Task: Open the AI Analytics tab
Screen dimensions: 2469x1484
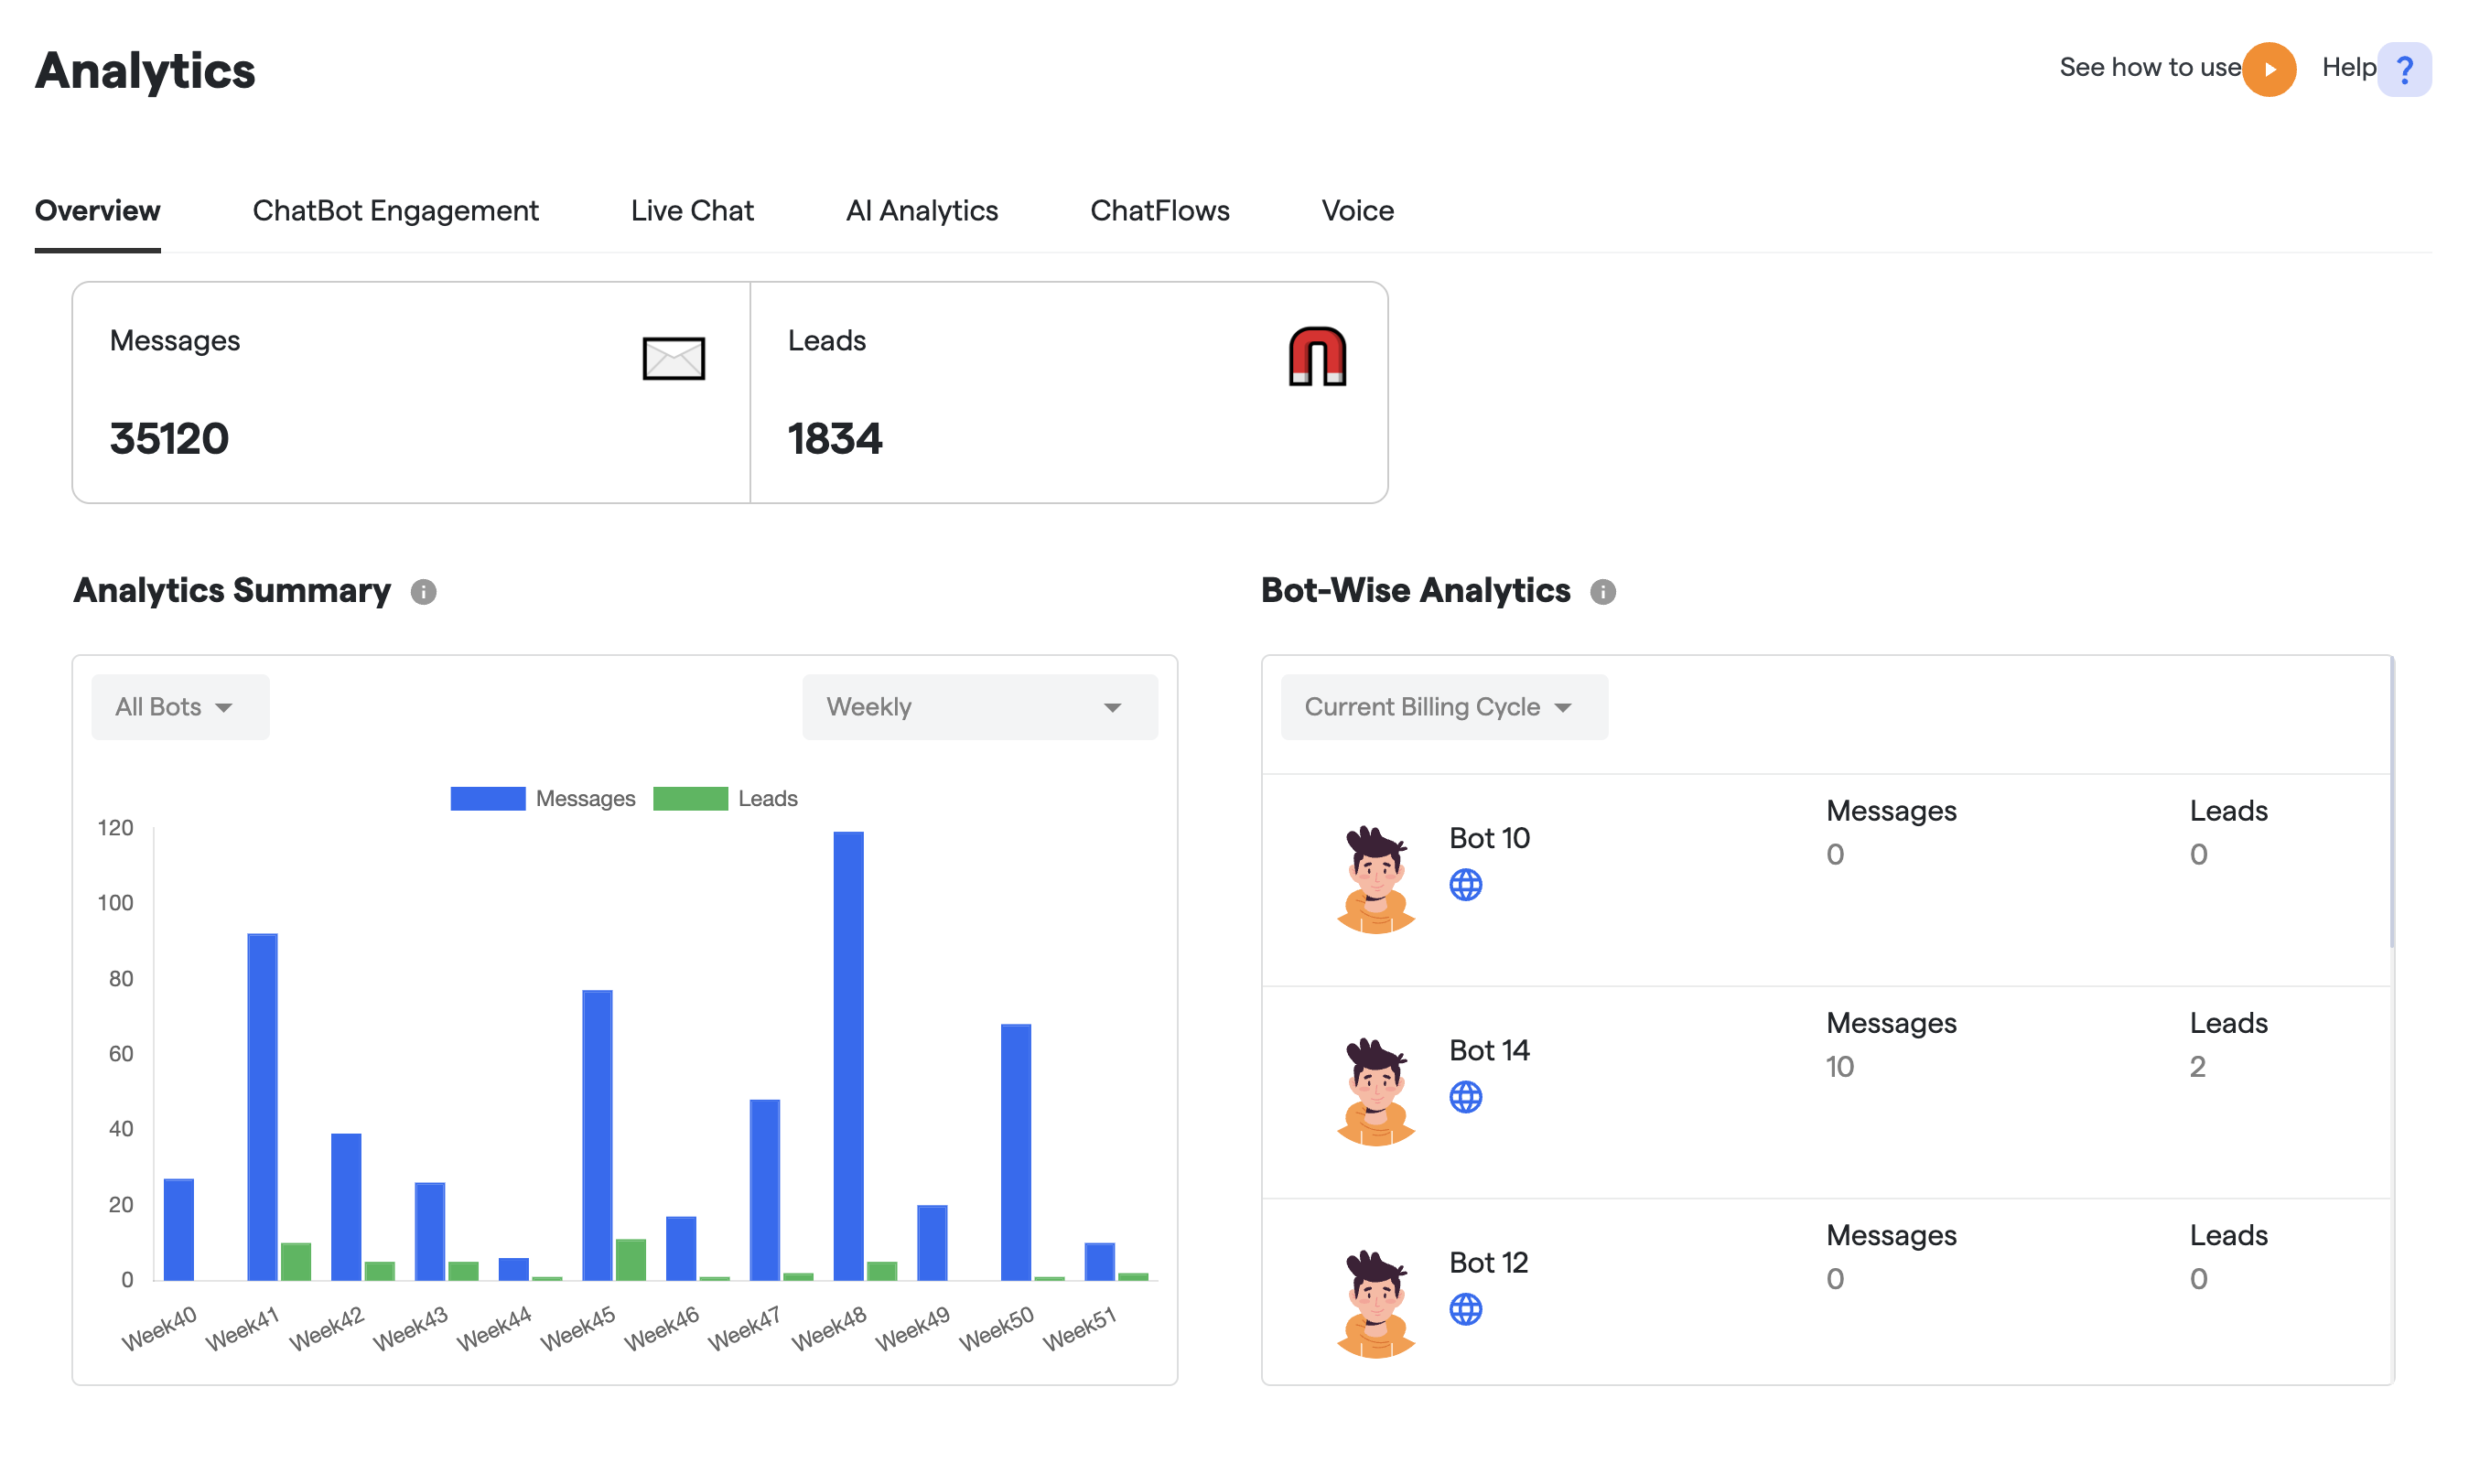Action: coord(921,211)
